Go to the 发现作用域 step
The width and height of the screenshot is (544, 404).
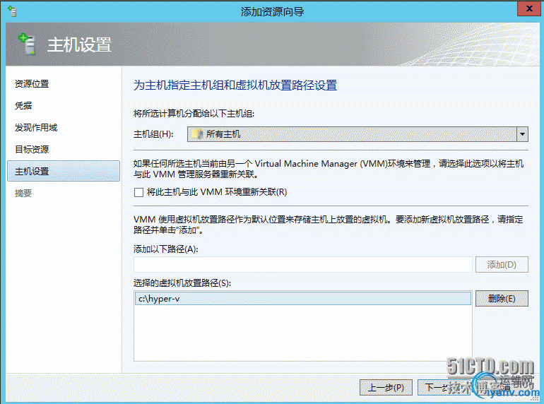[36, 128]
